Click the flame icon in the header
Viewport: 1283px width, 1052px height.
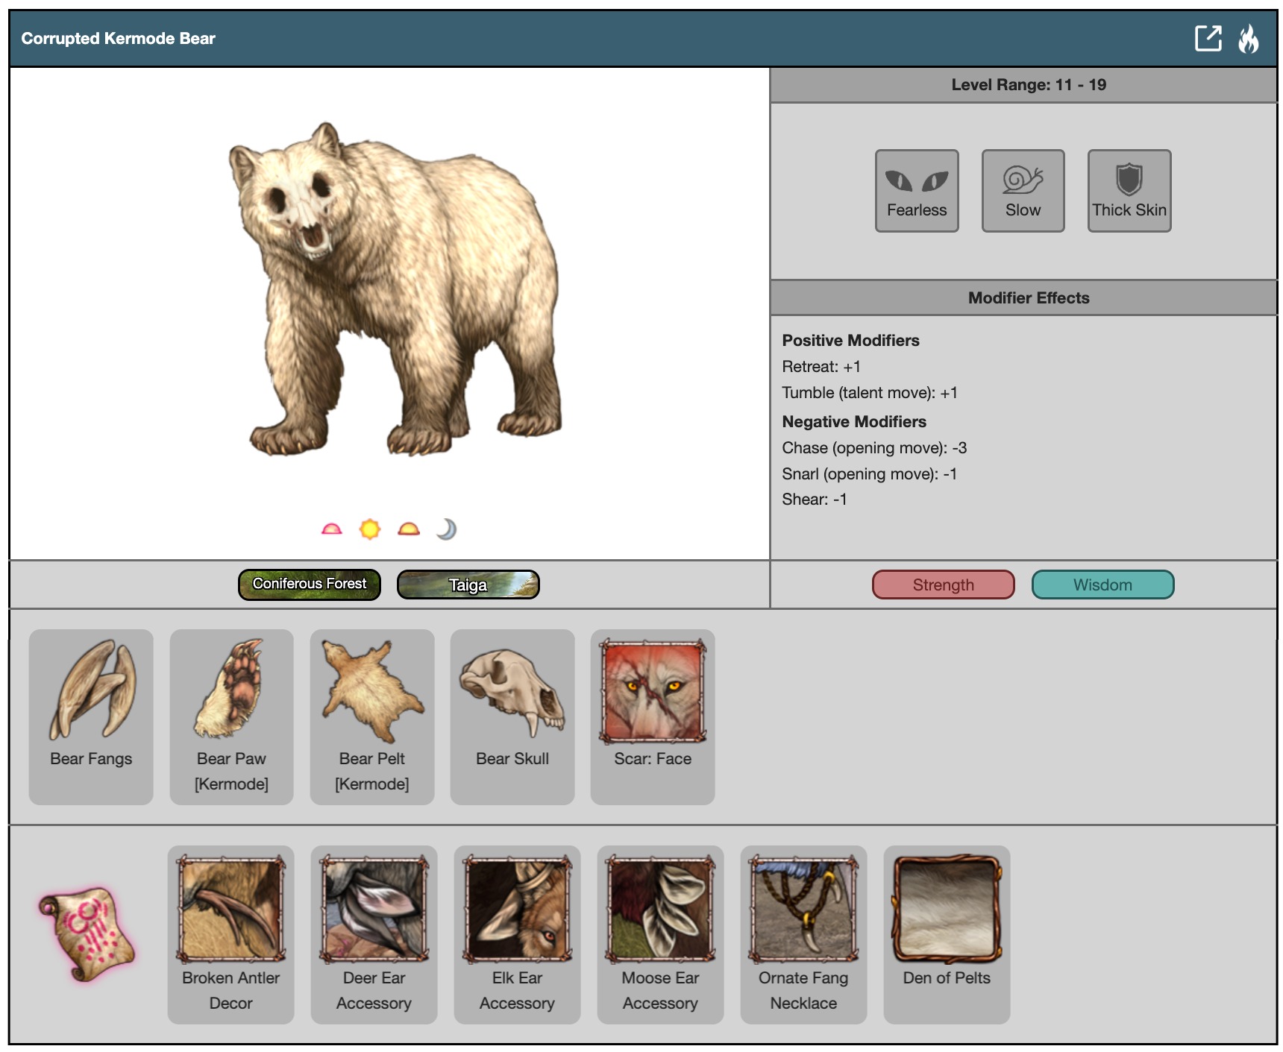1248,39
